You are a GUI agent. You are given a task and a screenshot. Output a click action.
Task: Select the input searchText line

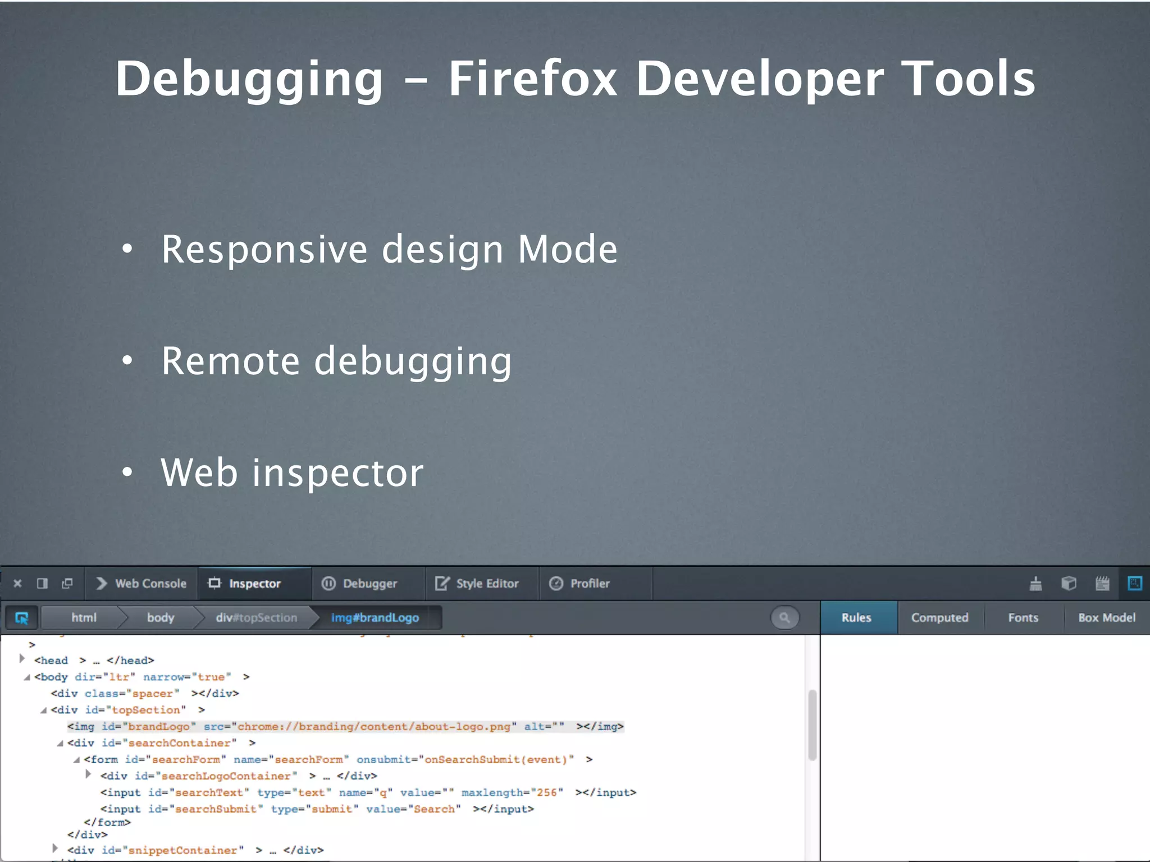pyautogui.click(x=368, y=793)
